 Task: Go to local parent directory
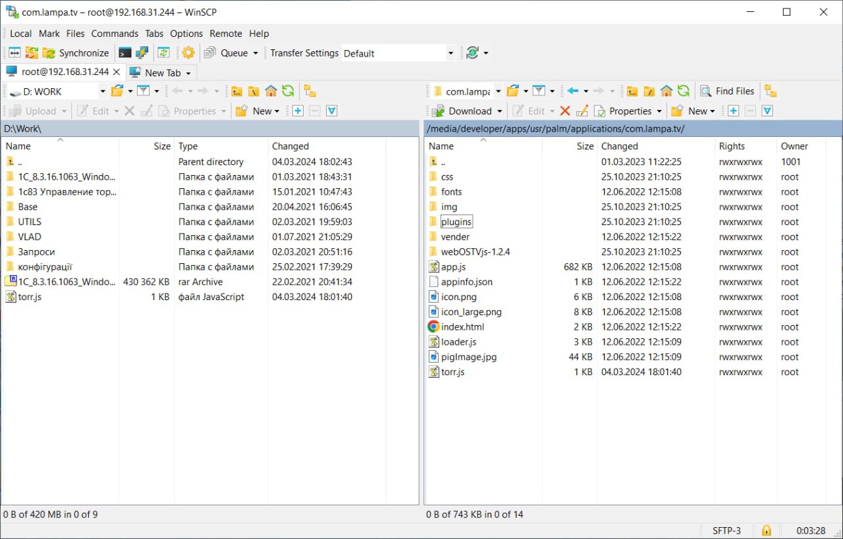[x=236, y=91]
